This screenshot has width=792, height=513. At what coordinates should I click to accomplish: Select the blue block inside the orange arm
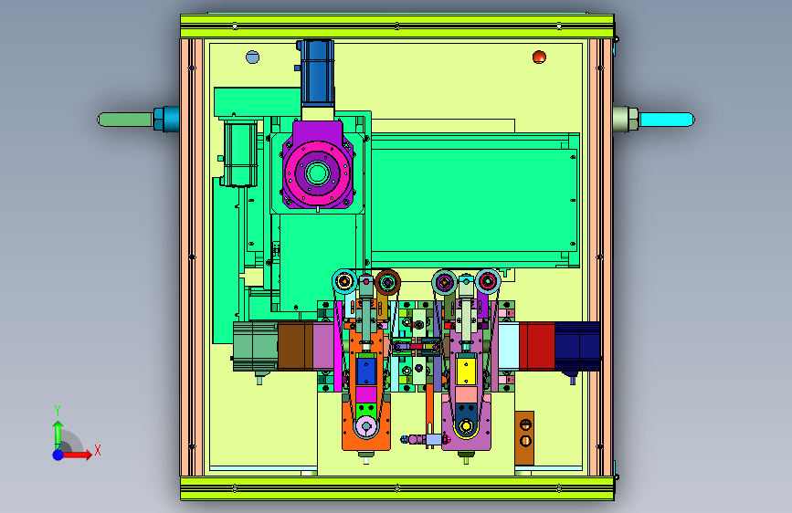click(365, 371)
